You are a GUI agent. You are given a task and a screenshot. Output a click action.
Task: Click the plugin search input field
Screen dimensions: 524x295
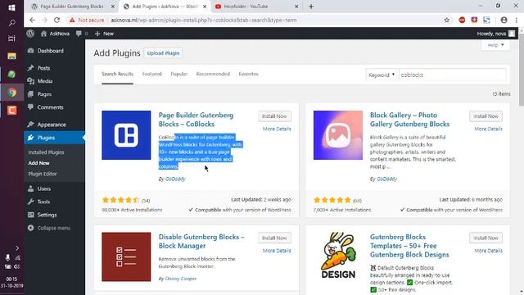point(452,75)
